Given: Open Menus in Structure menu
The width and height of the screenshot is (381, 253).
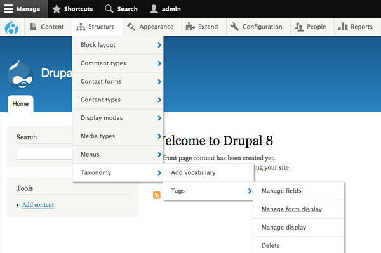Looking at the screenshot, I should coord(118,155).
